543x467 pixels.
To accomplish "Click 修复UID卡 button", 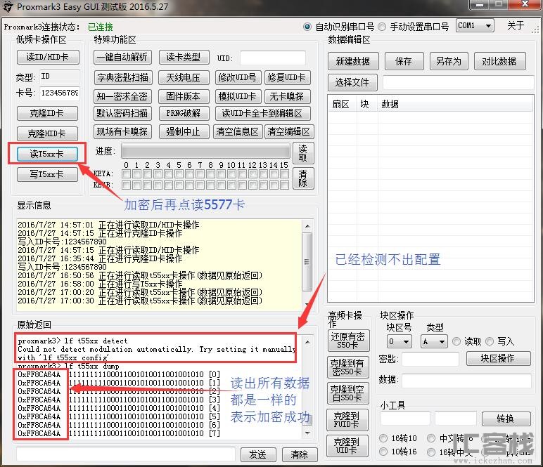I will click(287, 77).
